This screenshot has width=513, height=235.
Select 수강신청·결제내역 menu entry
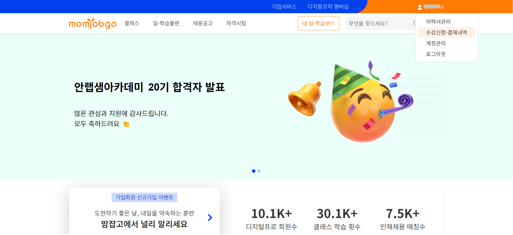447,32
